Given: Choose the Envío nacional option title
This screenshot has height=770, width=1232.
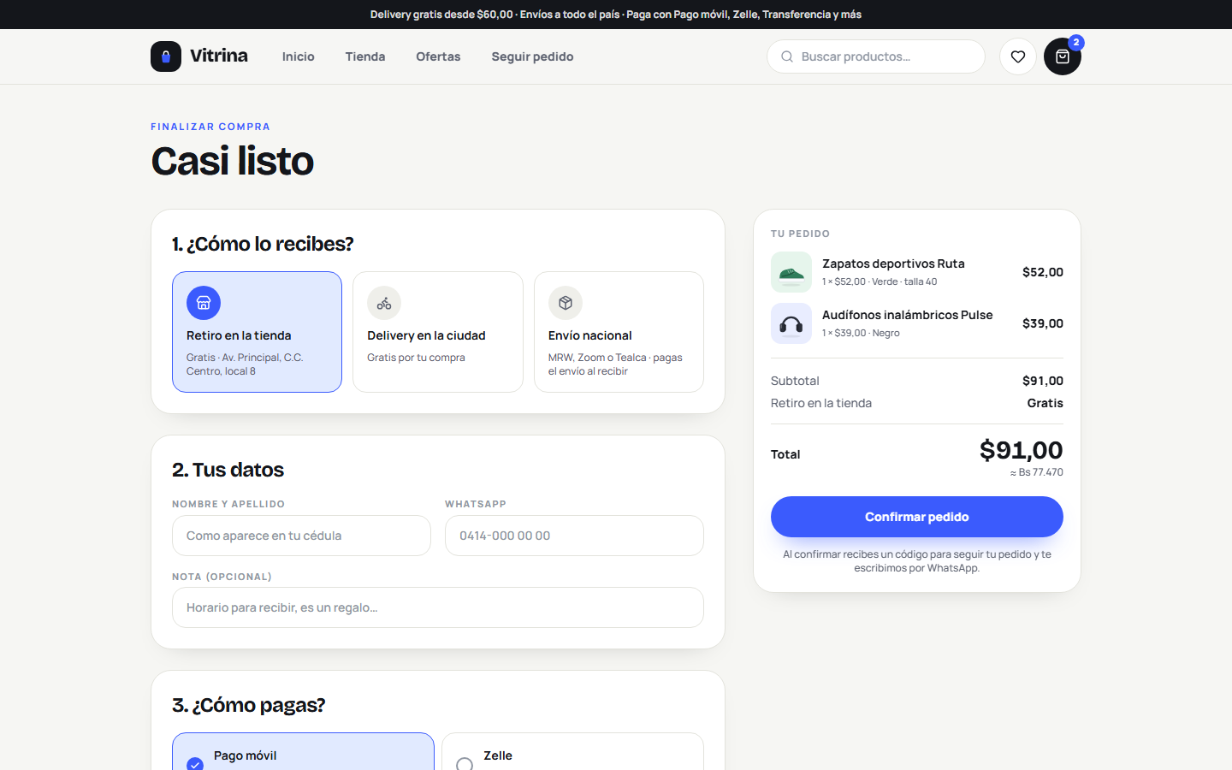Looking at the screenshot, I should (x=590, y=335).
